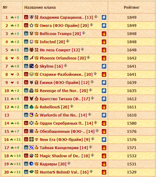Viewport: 156px width, 177px height.
Task: Open Warlords of the No.. clan page
Action: [x=63, y=115]
